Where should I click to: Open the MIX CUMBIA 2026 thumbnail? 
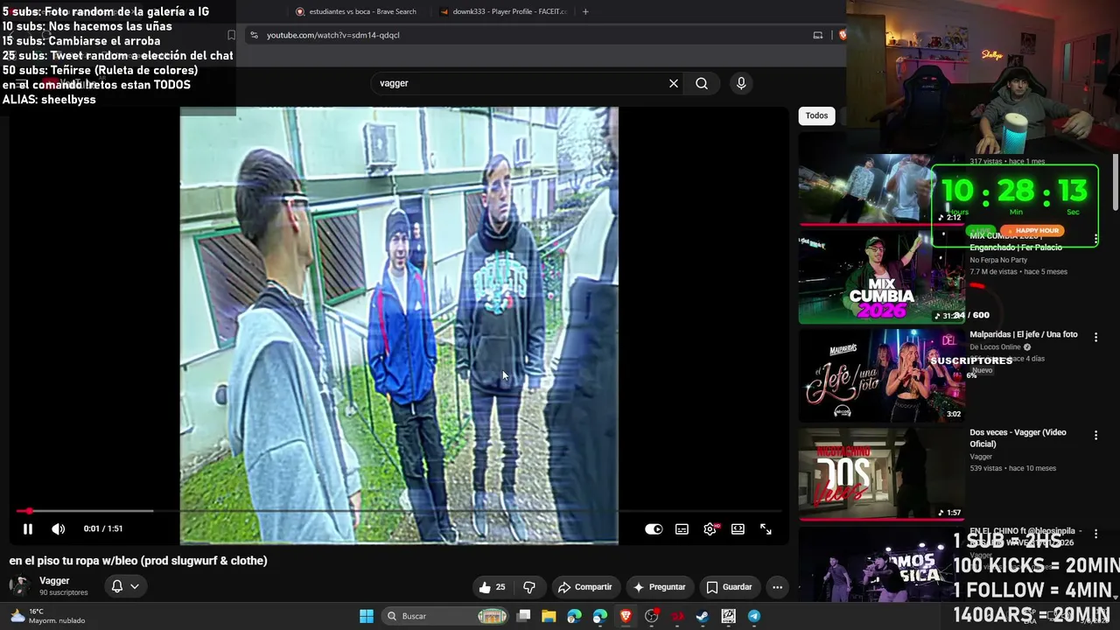tap(881, 277)
